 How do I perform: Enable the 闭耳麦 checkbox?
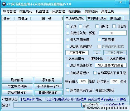click(x=97, y=26)
